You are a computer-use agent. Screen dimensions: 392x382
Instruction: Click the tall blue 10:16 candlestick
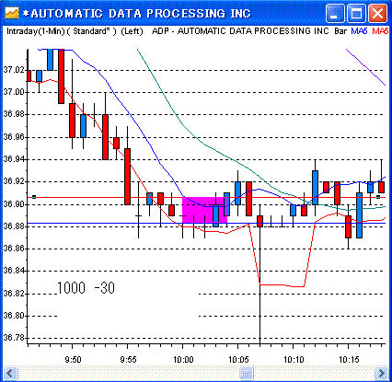[359, 215]
